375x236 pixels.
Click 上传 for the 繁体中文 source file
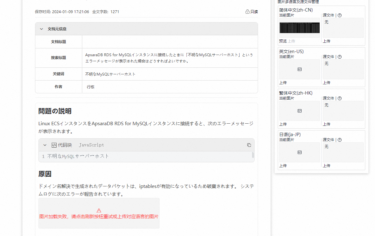[327, 124]
